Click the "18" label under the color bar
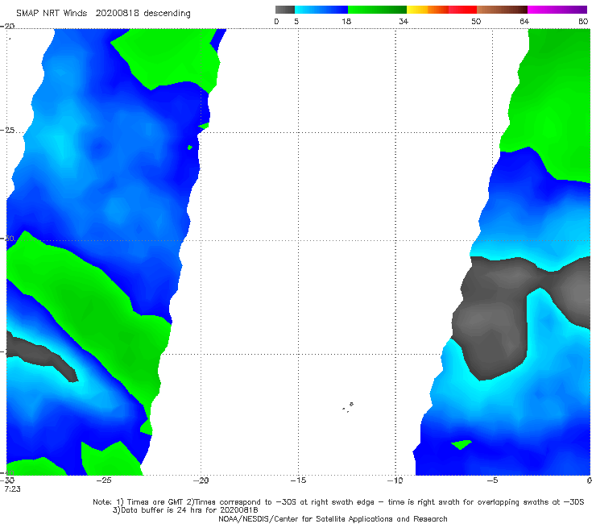 point(346,22)
